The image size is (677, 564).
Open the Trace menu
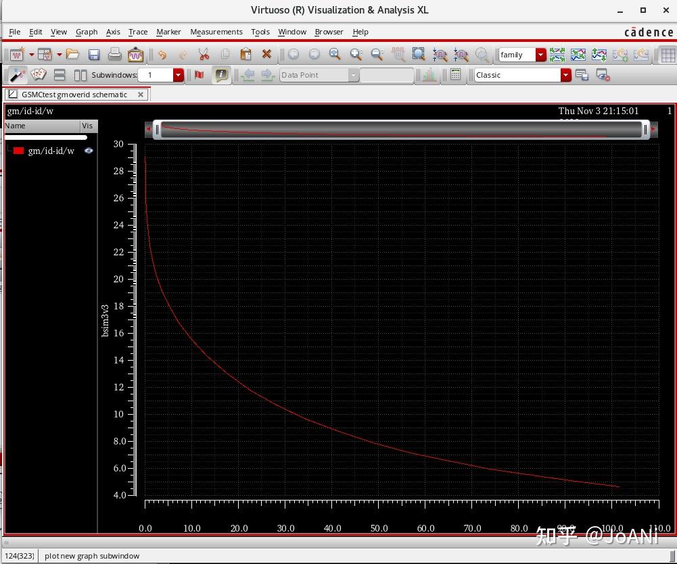tap(138, 32)
